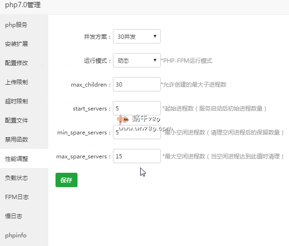Open the php服务 section in sidebar
The height and width of the screenshot is (246, 289).
(x=16, y=25)
